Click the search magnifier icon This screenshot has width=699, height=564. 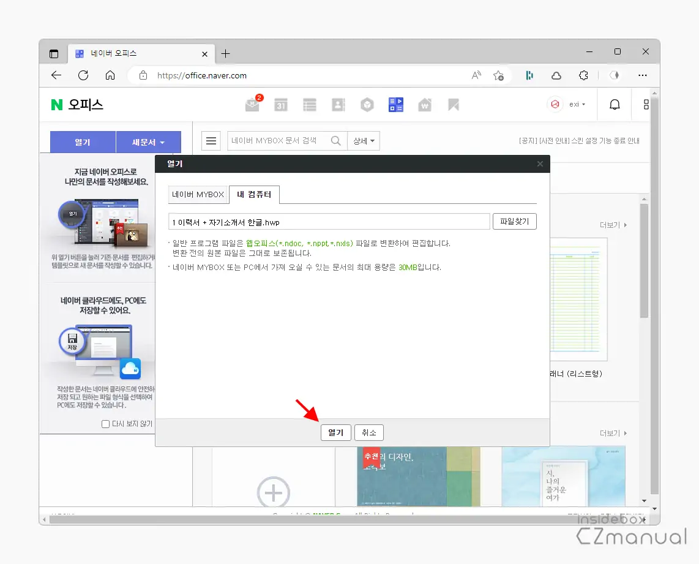[335, 141]
